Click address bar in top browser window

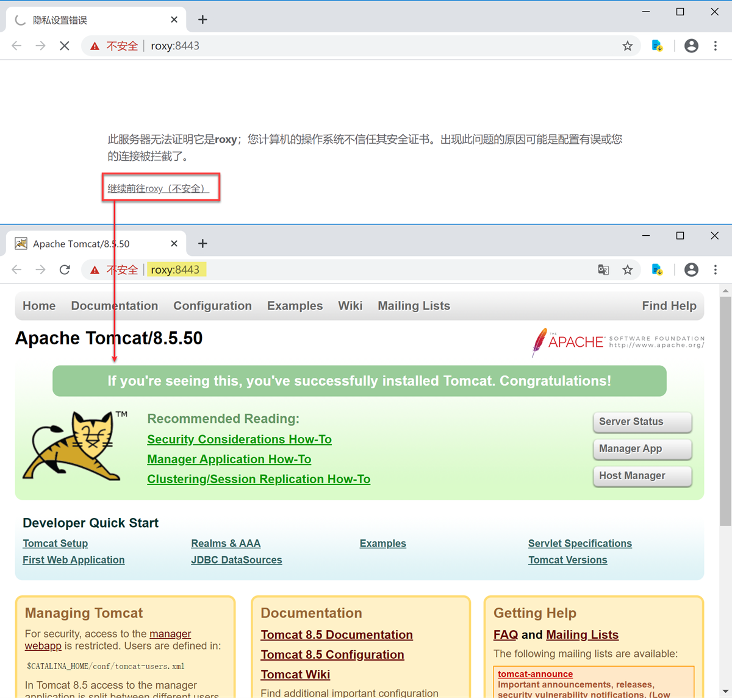(360, 46)
